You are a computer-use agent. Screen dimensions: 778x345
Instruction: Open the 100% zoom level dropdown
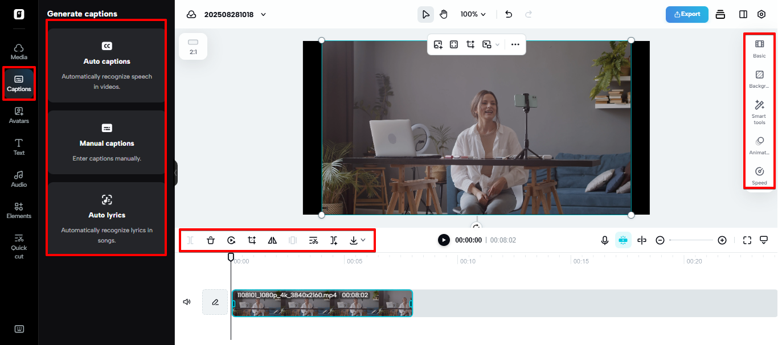pos(473,14)
